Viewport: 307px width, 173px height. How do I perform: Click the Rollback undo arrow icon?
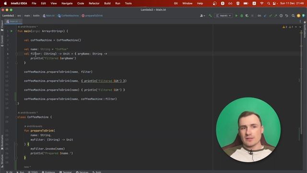[x=287, y=16]
